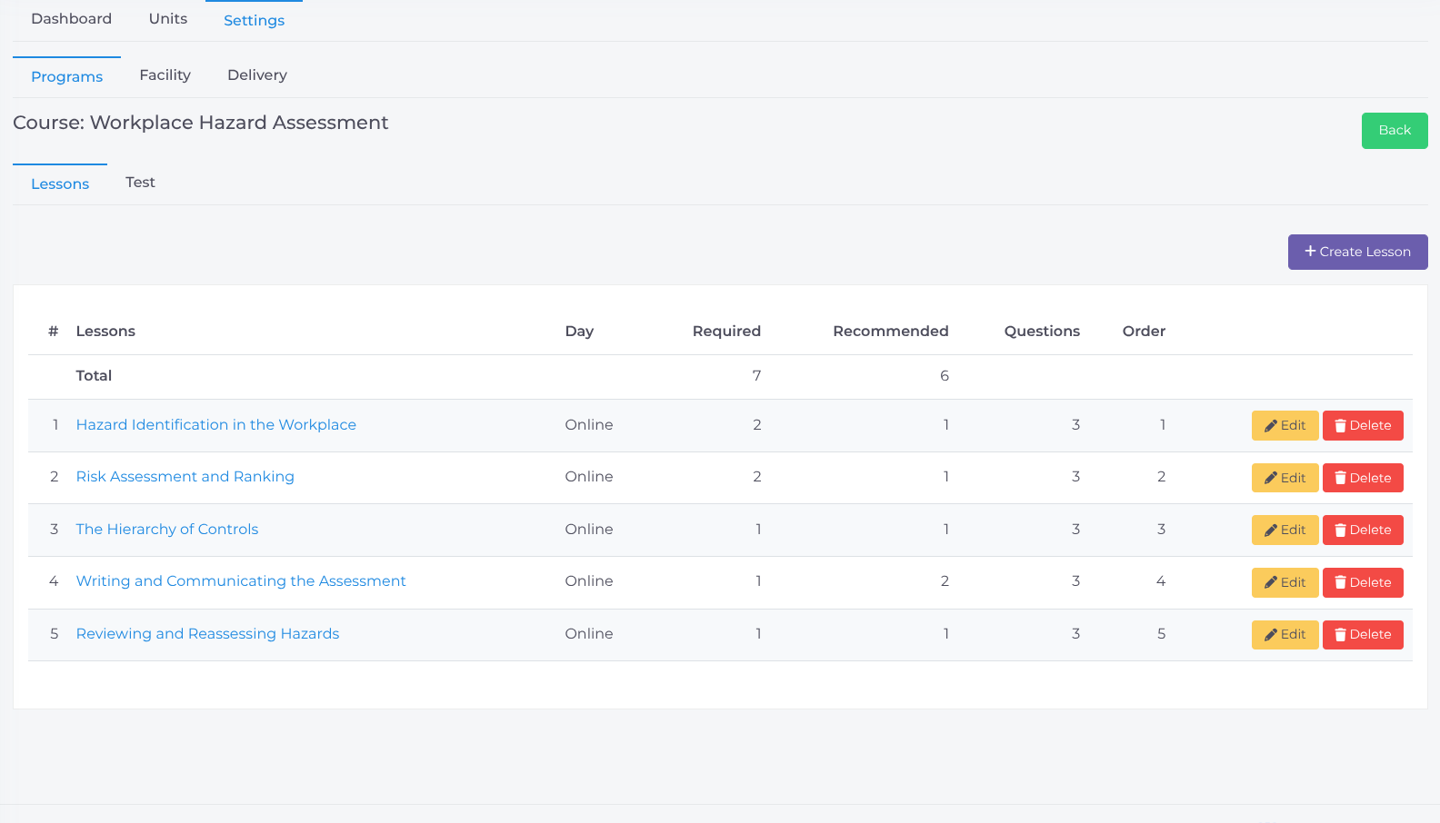
Task: Switch to the Test tab
Action: pyautogui.click(x=141, y=183)
